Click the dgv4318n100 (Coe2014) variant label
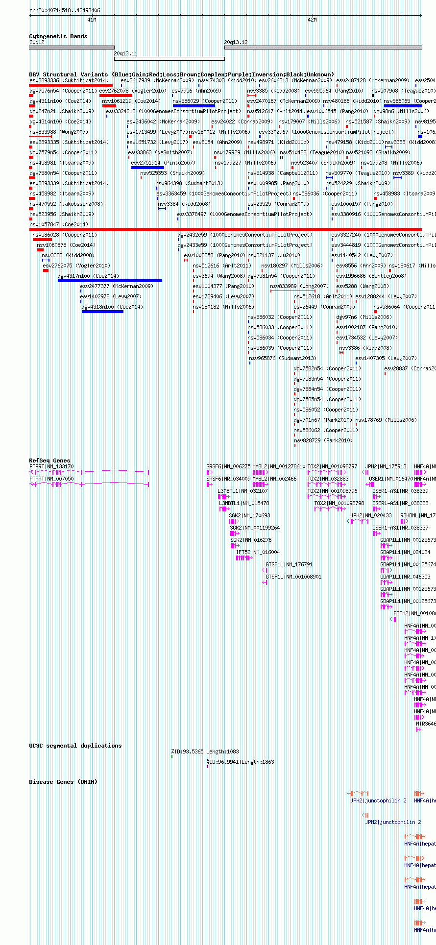This screenshot has height=945, width=436. point(112,307)
